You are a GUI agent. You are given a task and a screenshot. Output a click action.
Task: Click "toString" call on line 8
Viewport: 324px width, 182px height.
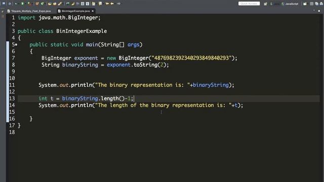coord(145,65)
